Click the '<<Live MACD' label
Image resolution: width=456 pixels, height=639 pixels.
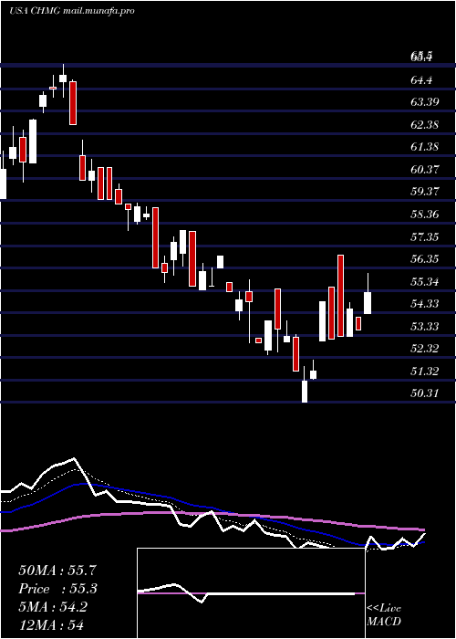pyautogui.click(x=384, y=615)
